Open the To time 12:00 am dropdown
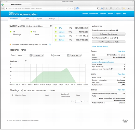 coord(76,55)
